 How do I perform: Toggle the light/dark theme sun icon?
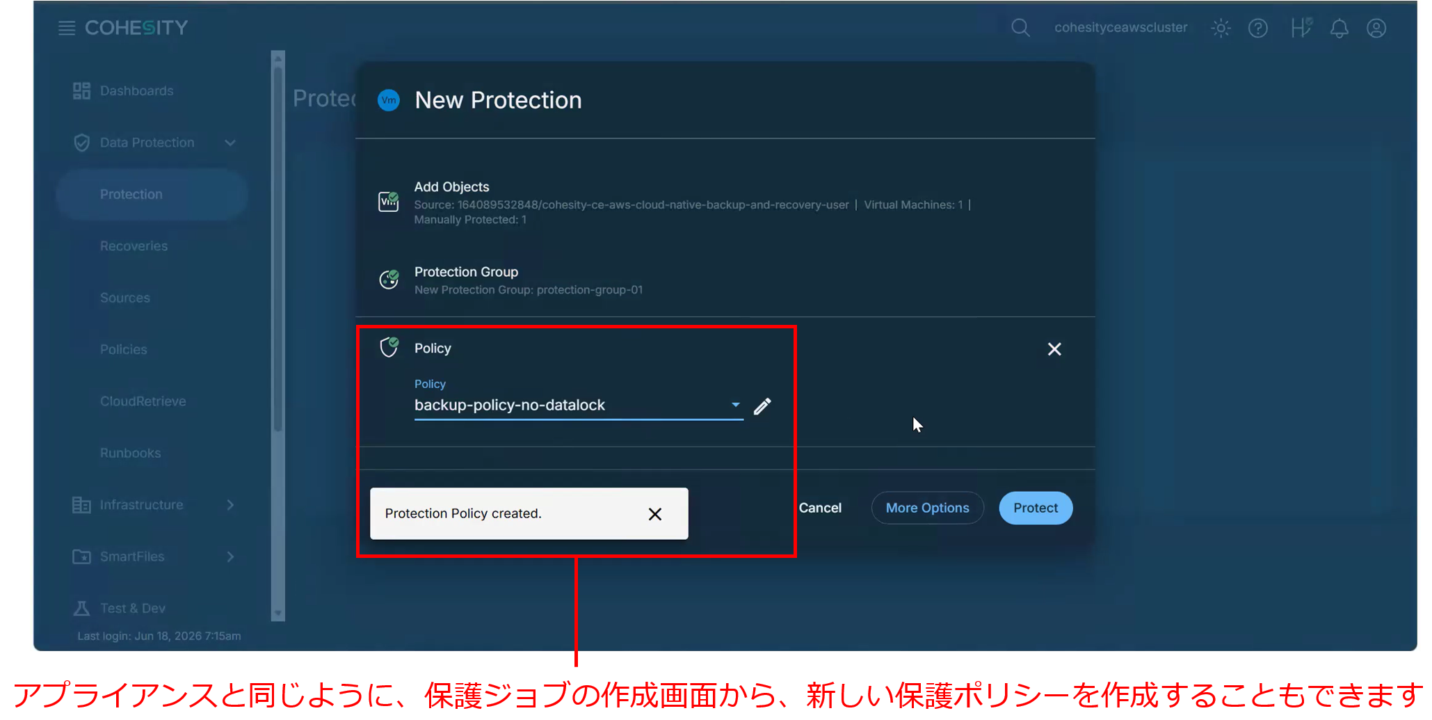point(1221,28)
